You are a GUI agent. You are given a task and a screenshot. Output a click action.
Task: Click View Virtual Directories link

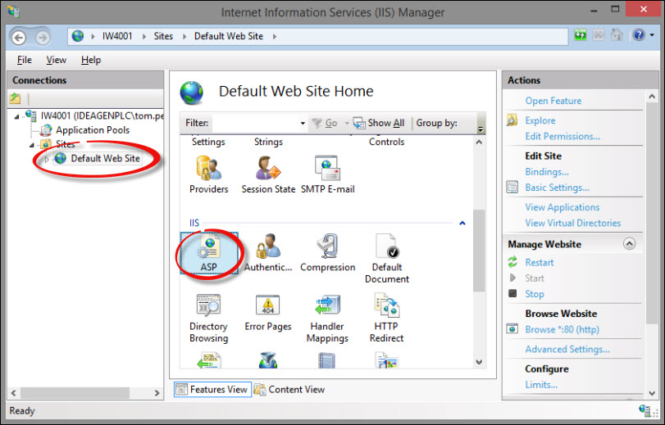pyautogui.click(x=572, y=223)
